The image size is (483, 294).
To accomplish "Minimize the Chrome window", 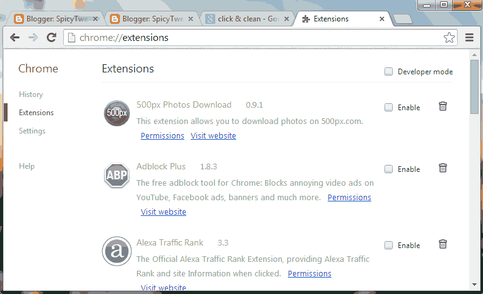I will click(x=427, y=5).
